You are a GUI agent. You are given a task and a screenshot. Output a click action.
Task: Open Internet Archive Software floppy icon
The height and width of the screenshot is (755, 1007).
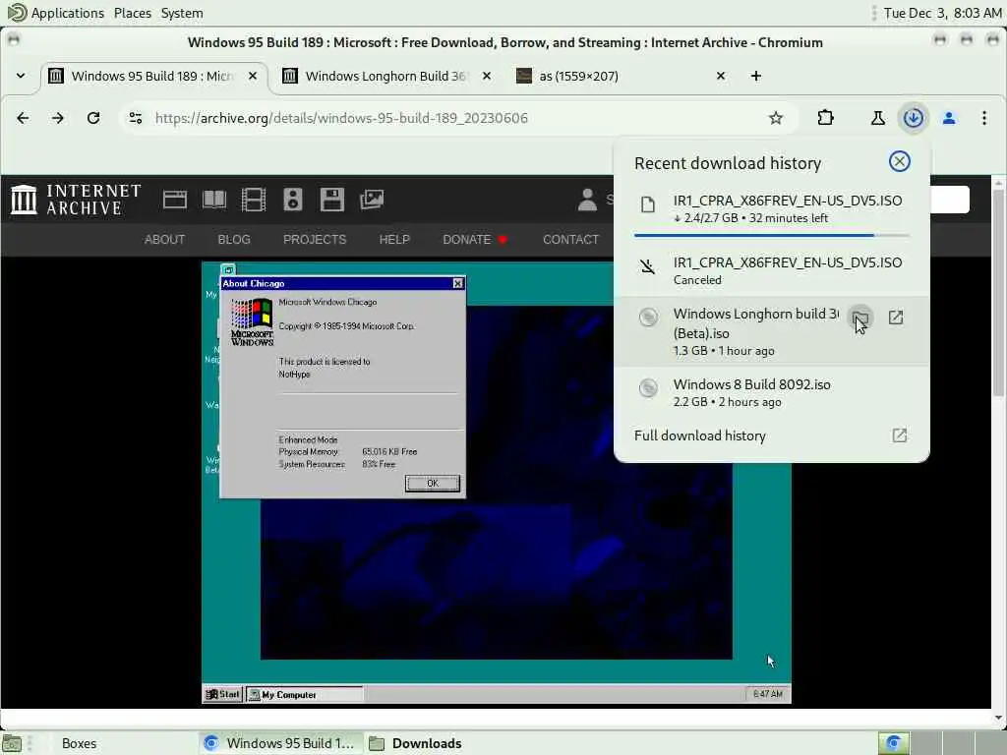(x=332, y=200)
